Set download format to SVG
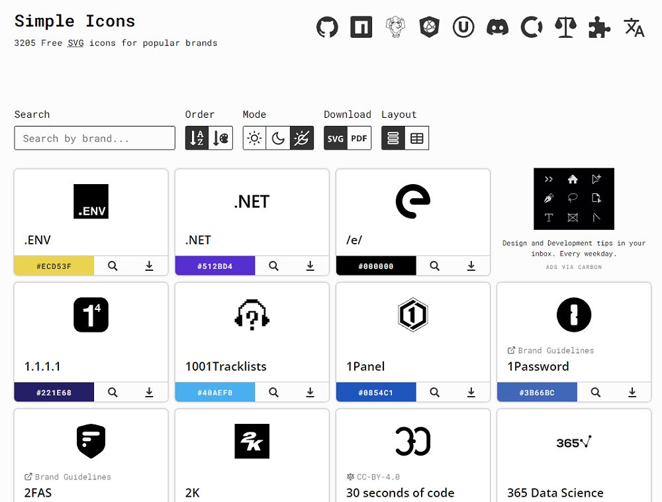This screenshot has width=662, height=502. 335,138
